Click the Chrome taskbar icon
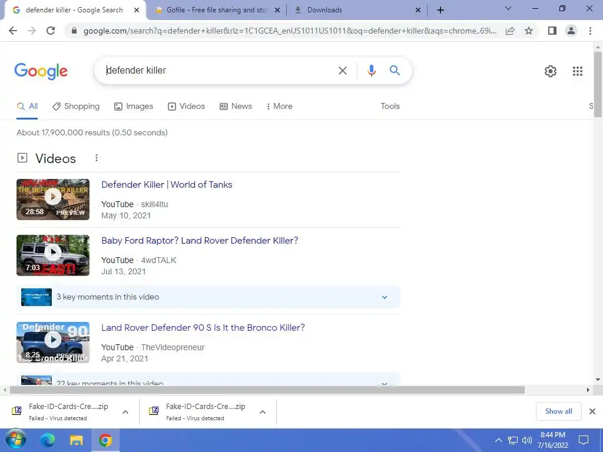Image resolution: width=603 pixels, height=452 pixels. [105, 440]
